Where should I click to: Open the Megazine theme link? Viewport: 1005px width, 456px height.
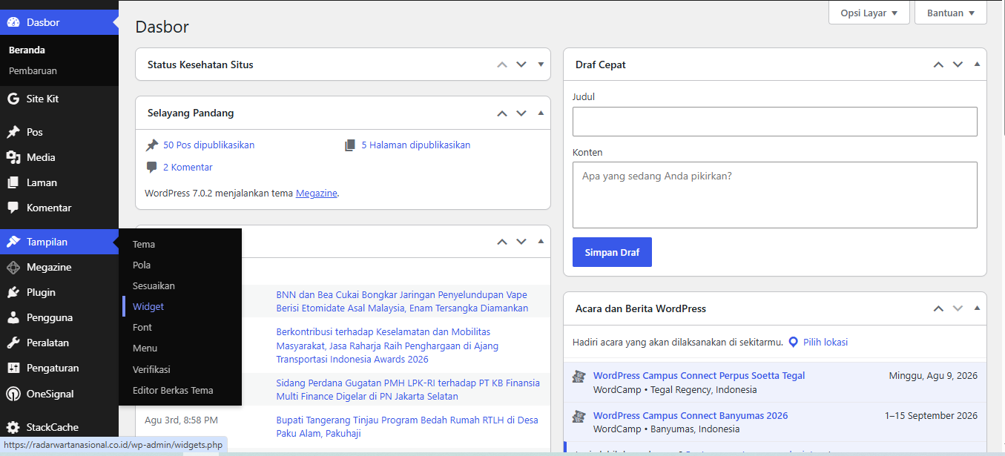click(x=317, y=194)
